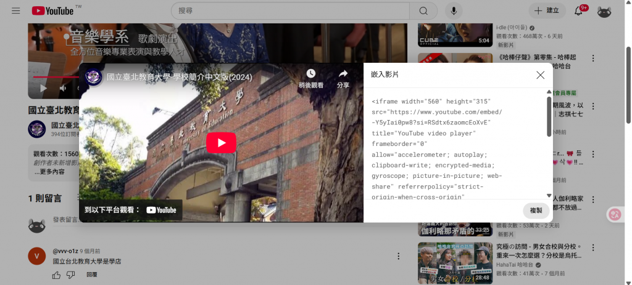Click 回覆 on @vvv-o1z comment
This screenshot has height=285, width=632.
tap(92, 275)
